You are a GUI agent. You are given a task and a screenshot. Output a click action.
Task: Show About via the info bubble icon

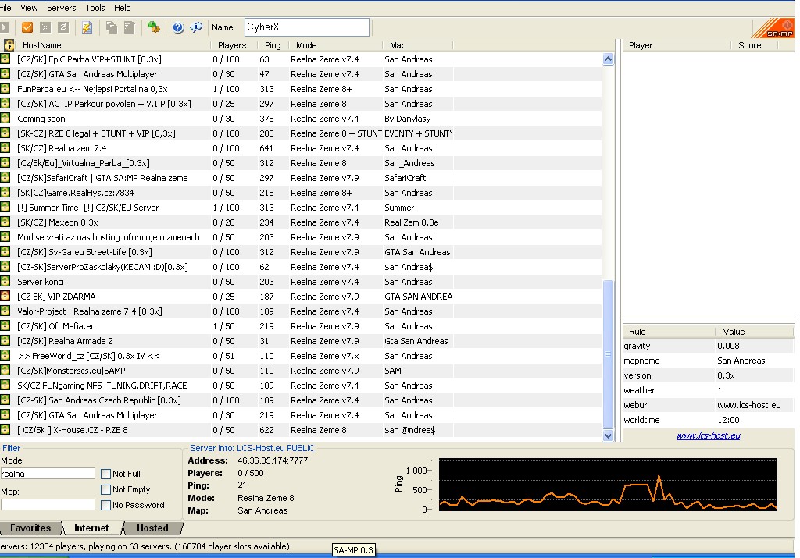click(x=196, y=27)
